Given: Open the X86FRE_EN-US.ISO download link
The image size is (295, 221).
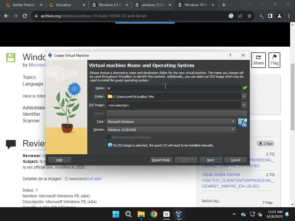Looking at the screenshot, I should [238, 180].
